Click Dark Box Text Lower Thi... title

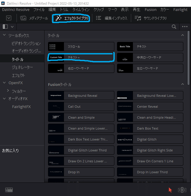tap(81, 139)
